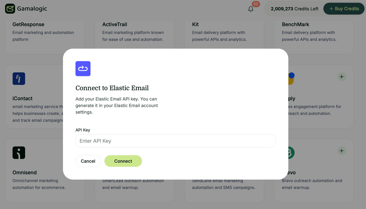
Task: Cancel the Elastic Email connection
Action: [88, 161]
